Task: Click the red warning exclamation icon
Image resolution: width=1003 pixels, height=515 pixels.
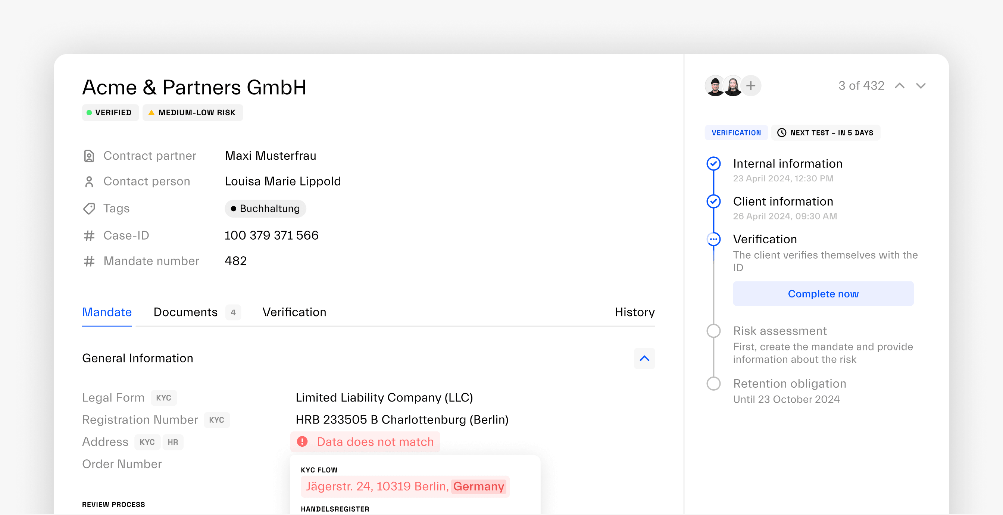Action: tap(302, 441)
